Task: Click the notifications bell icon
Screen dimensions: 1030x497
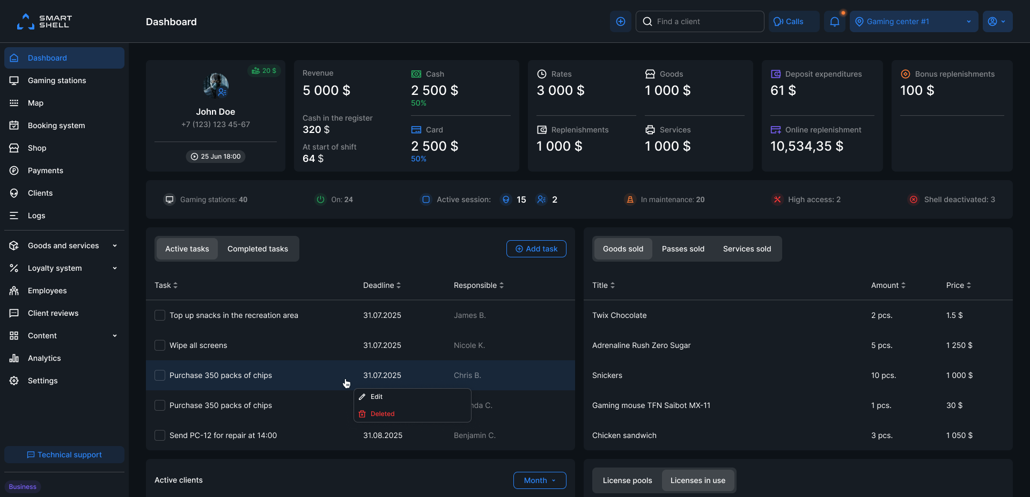Action: pyautogui.click(x=834, y=21)
